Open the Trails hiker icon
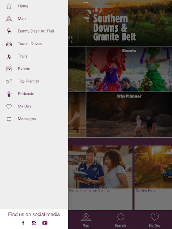 pyautogui.click(x=9, y=56)
